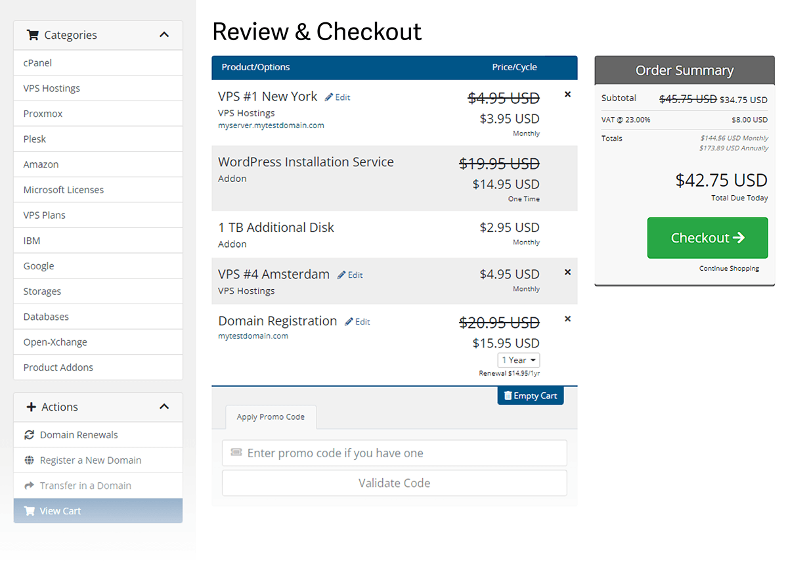
Task: Click the mytestdomain.com domain text
Action: (253, 336)
